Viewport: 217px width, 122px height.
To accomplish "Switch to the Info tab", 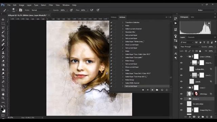I will click(x=192, y=17).
